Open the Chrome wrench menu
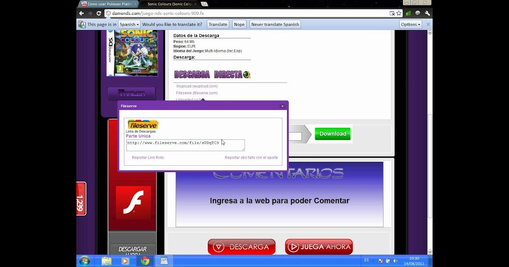Viewport: 509px width, 267px height. pos(427,13)
